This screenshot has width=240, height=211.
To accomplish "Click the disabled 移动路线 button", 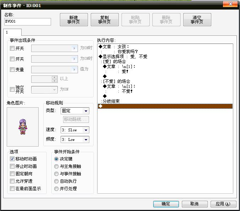I will pyautogui.click(x=76, y=119).
